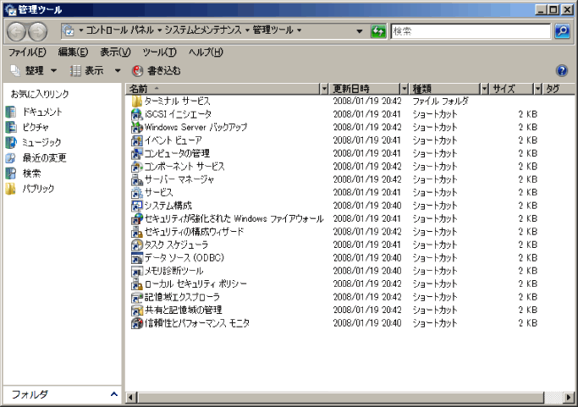Viewport: 578px width, 407px height.
Task: Open the 更新日時 column filter dropdown
Action: click(x=405, y=89)
